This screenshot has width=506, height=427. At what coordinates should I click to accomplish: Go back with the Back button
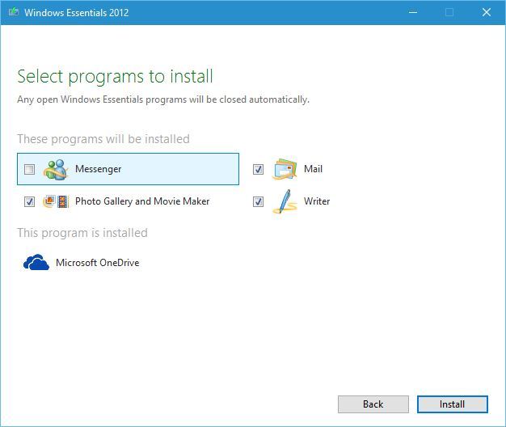373,404
